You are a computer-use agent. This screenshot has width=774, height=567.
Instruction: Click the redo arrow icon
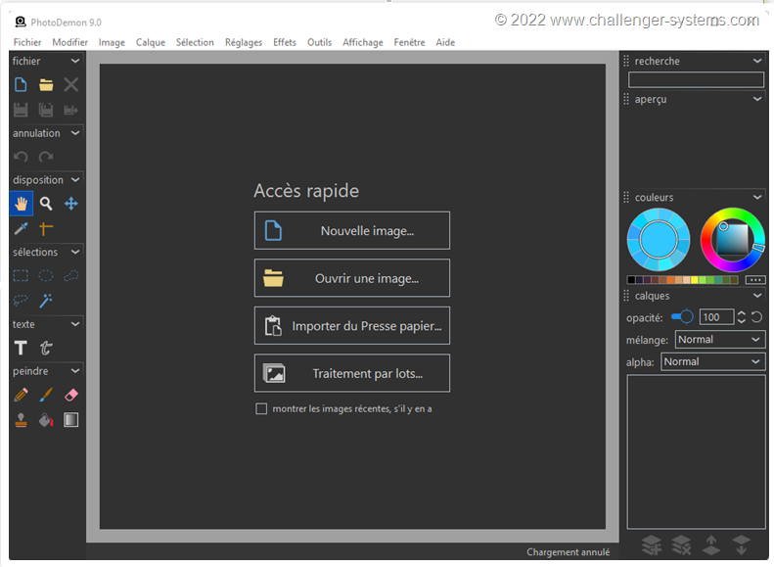coord(46,157)
